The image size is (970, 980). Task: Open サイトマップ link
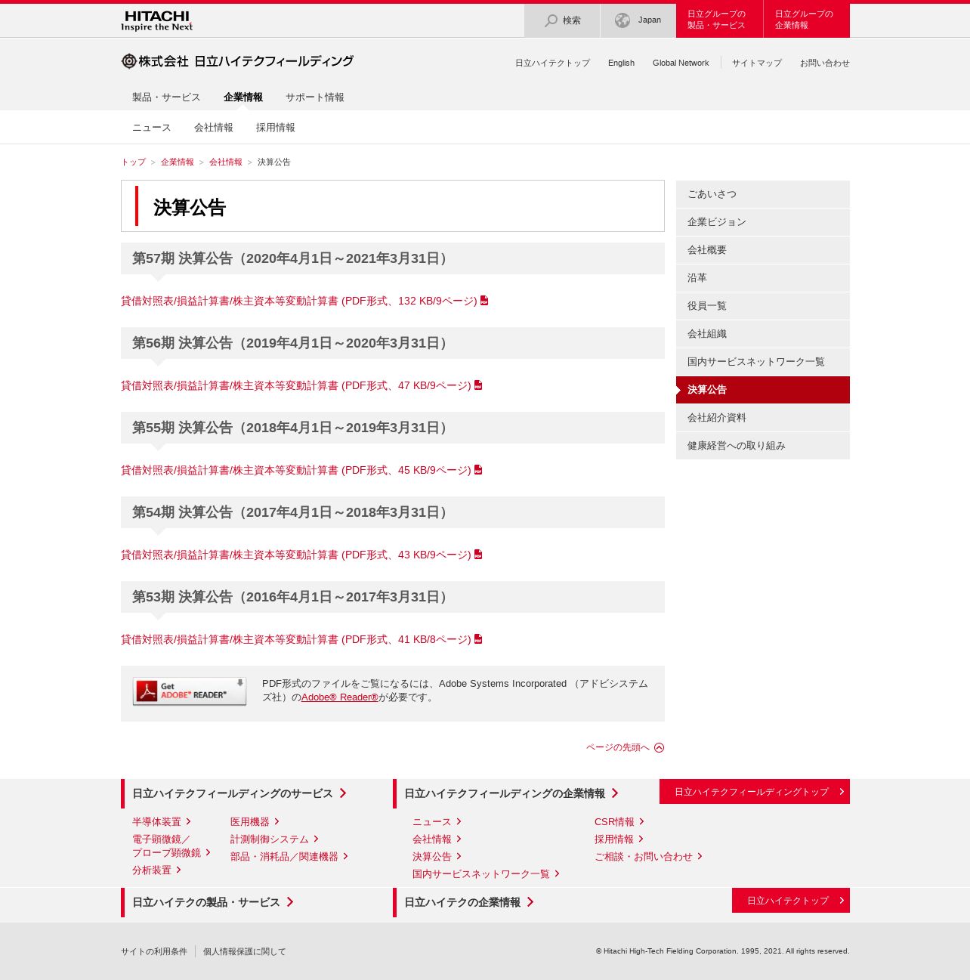click(757, 63)
